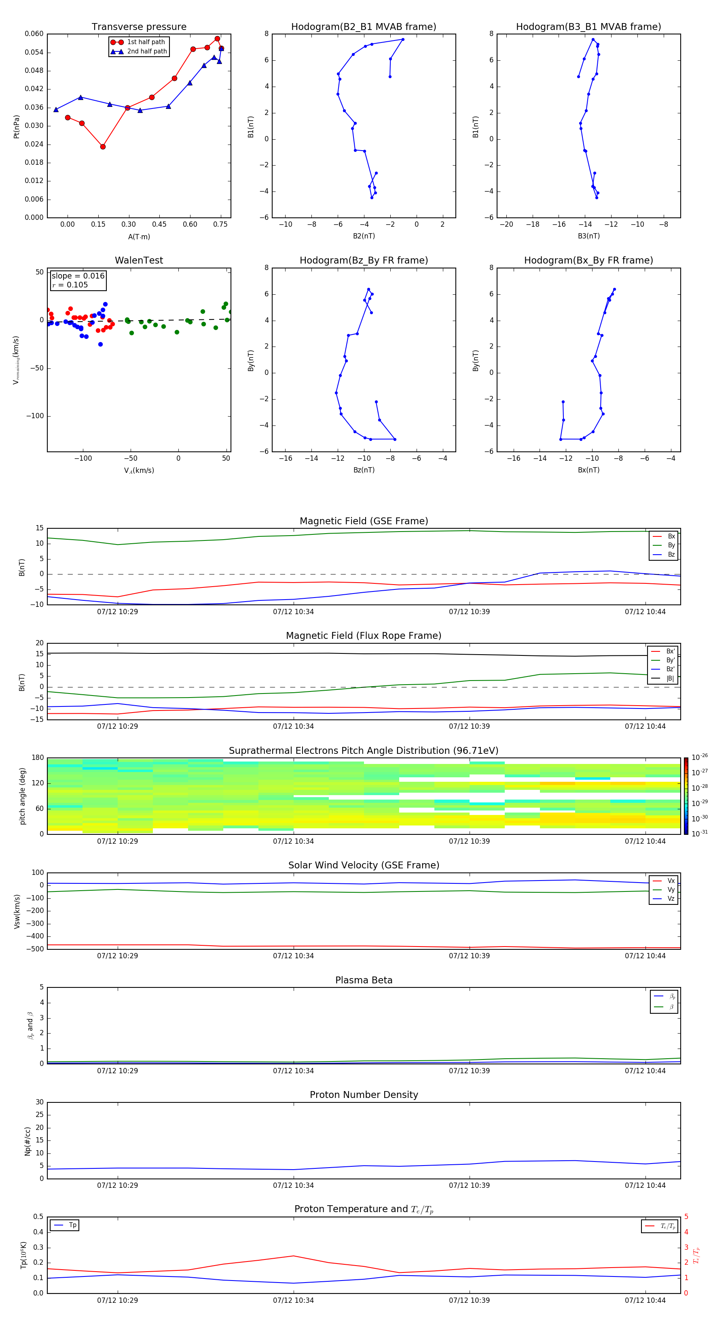728x1336 pixels.
Task: Click the "Bx(nT)" x-axis label
Action: (588, 470)
